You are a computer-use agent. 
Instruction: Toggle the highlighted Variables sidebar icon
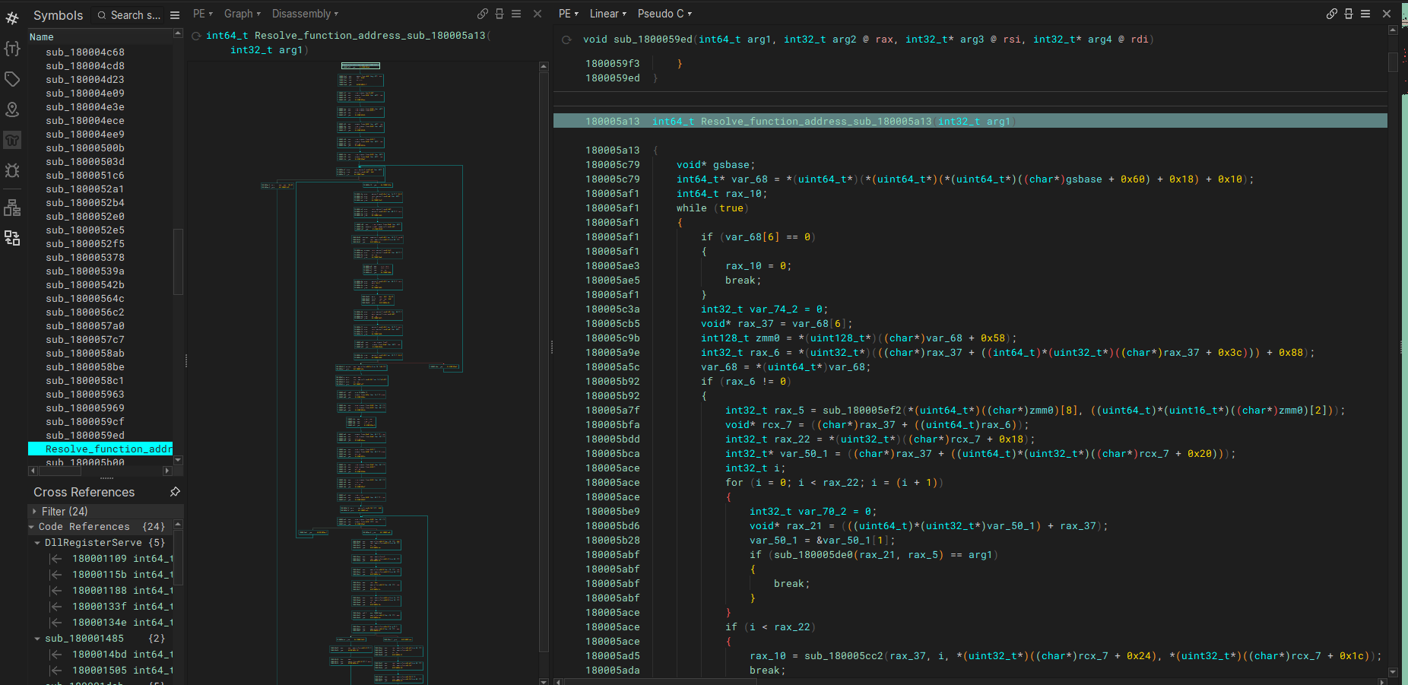12,140
